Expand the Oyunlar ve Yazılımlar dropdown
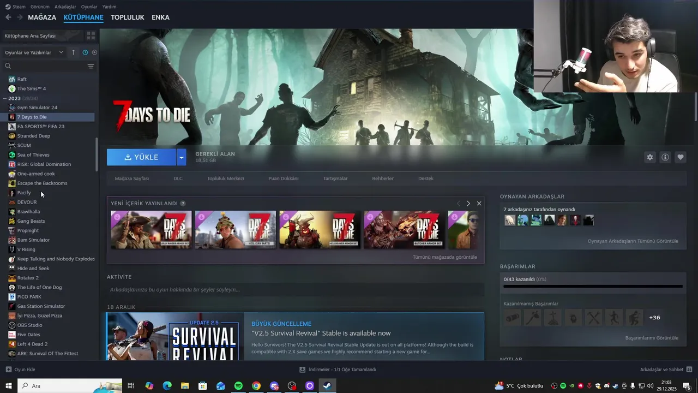This screenshot has height=393, width=698. 34,52
